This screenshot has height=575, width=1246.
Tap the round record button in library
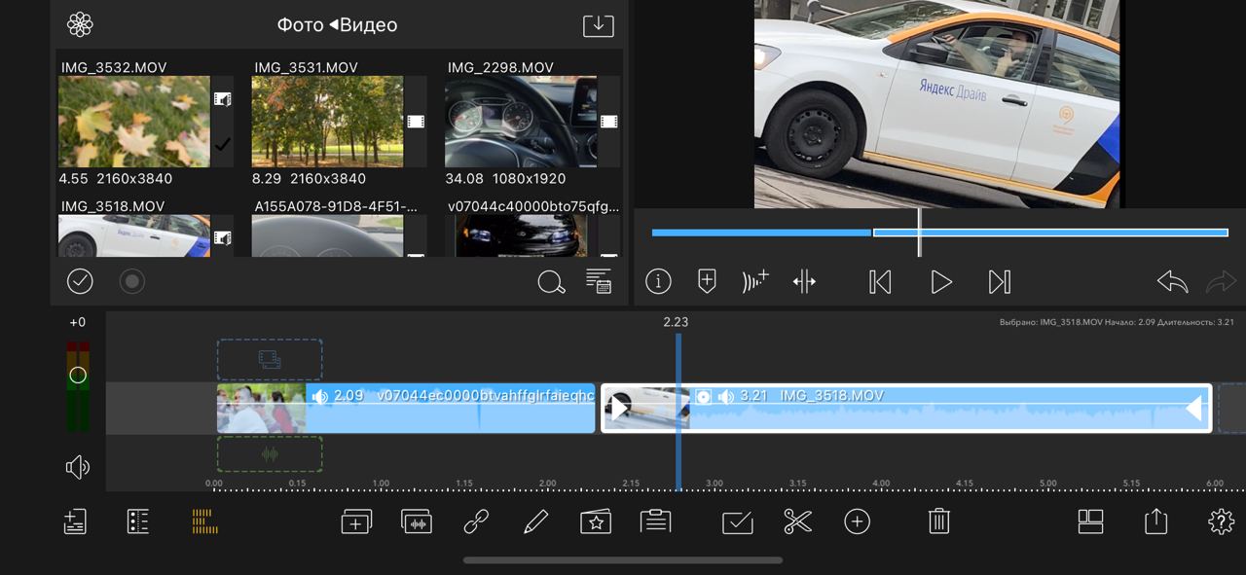pos(132,282)
